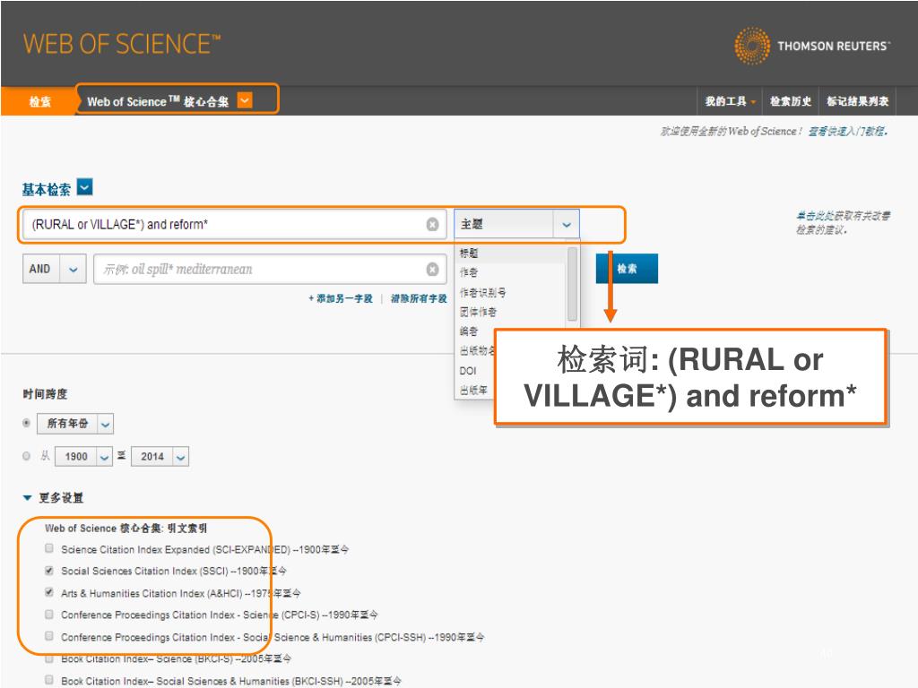Open the 基本检索 search-type arrow
Viewport: 918px width, 688px height.
click(85, 187)
